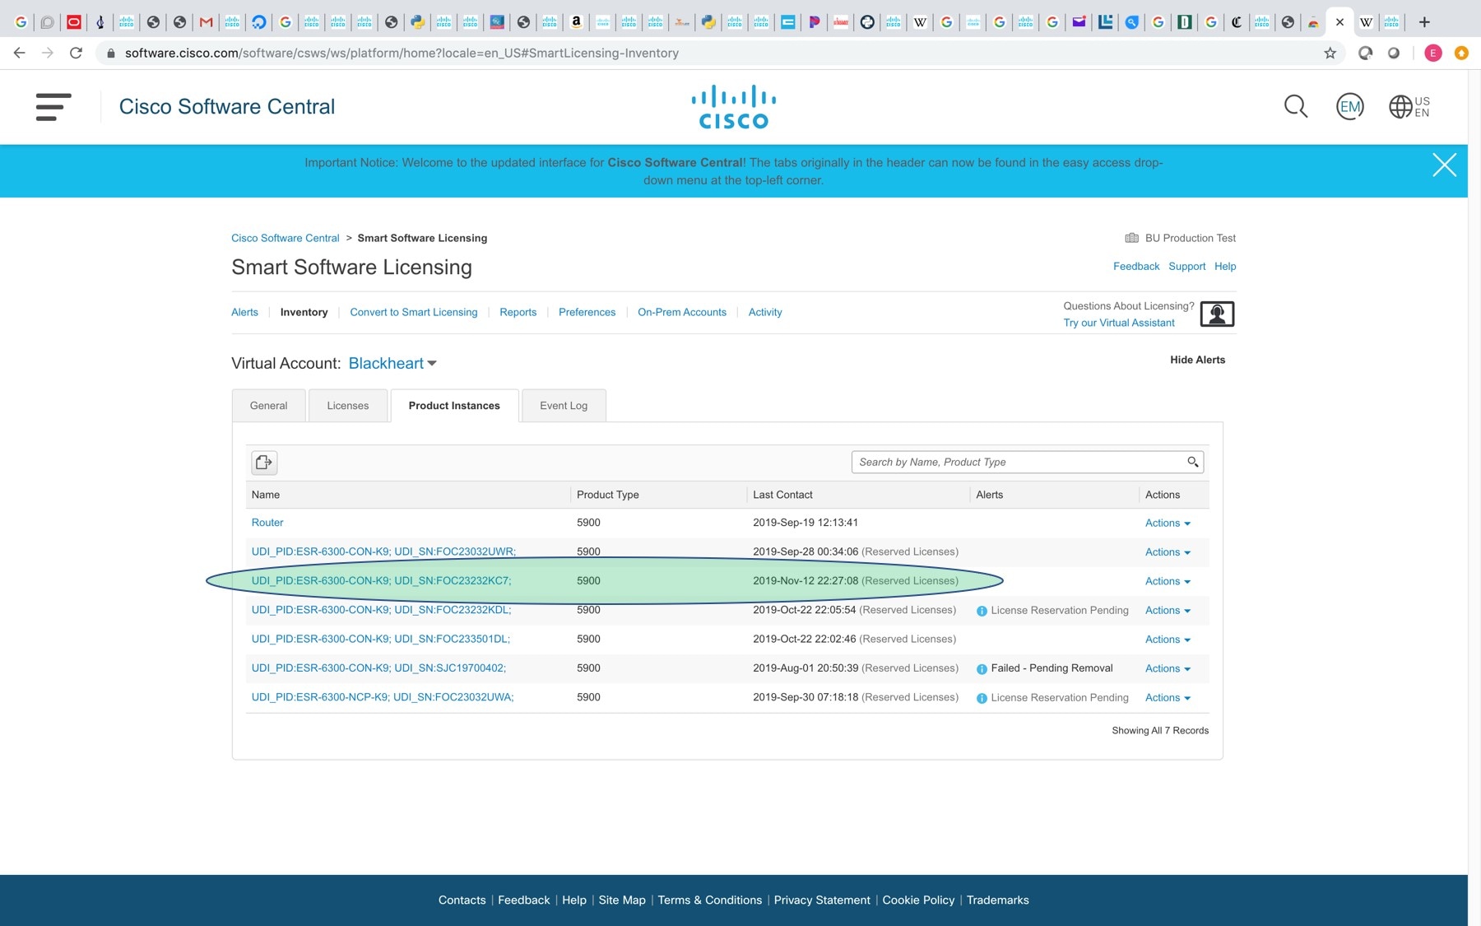Image resolution: width=1481 pixels, height=926 pixels.
Task: Open instance UDI_SN:FOC23232KC7
Action: point(381,580)
